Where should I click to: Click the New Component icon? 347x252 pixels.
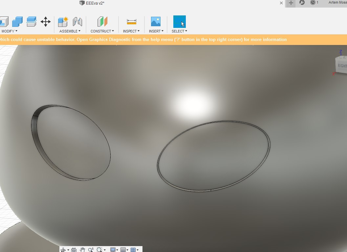(63, 22)
